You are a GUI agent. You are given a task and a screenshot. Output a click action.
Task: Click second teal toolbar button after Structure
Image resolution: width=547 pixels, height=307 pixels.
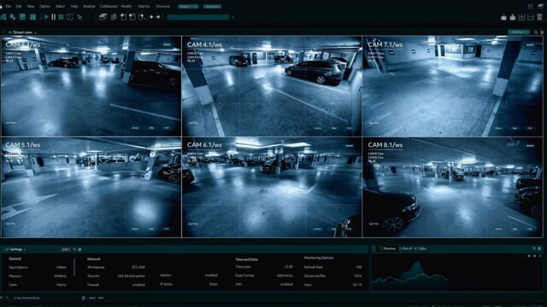pos(212,6)
